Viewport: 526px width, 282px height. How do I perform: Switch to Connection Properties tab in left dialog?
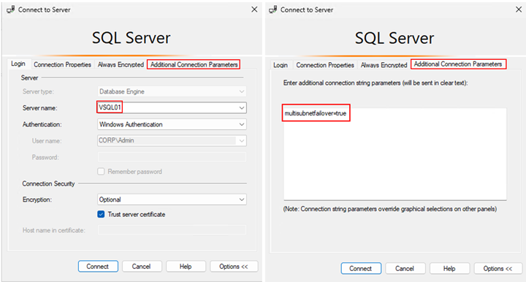click(62, 64)
